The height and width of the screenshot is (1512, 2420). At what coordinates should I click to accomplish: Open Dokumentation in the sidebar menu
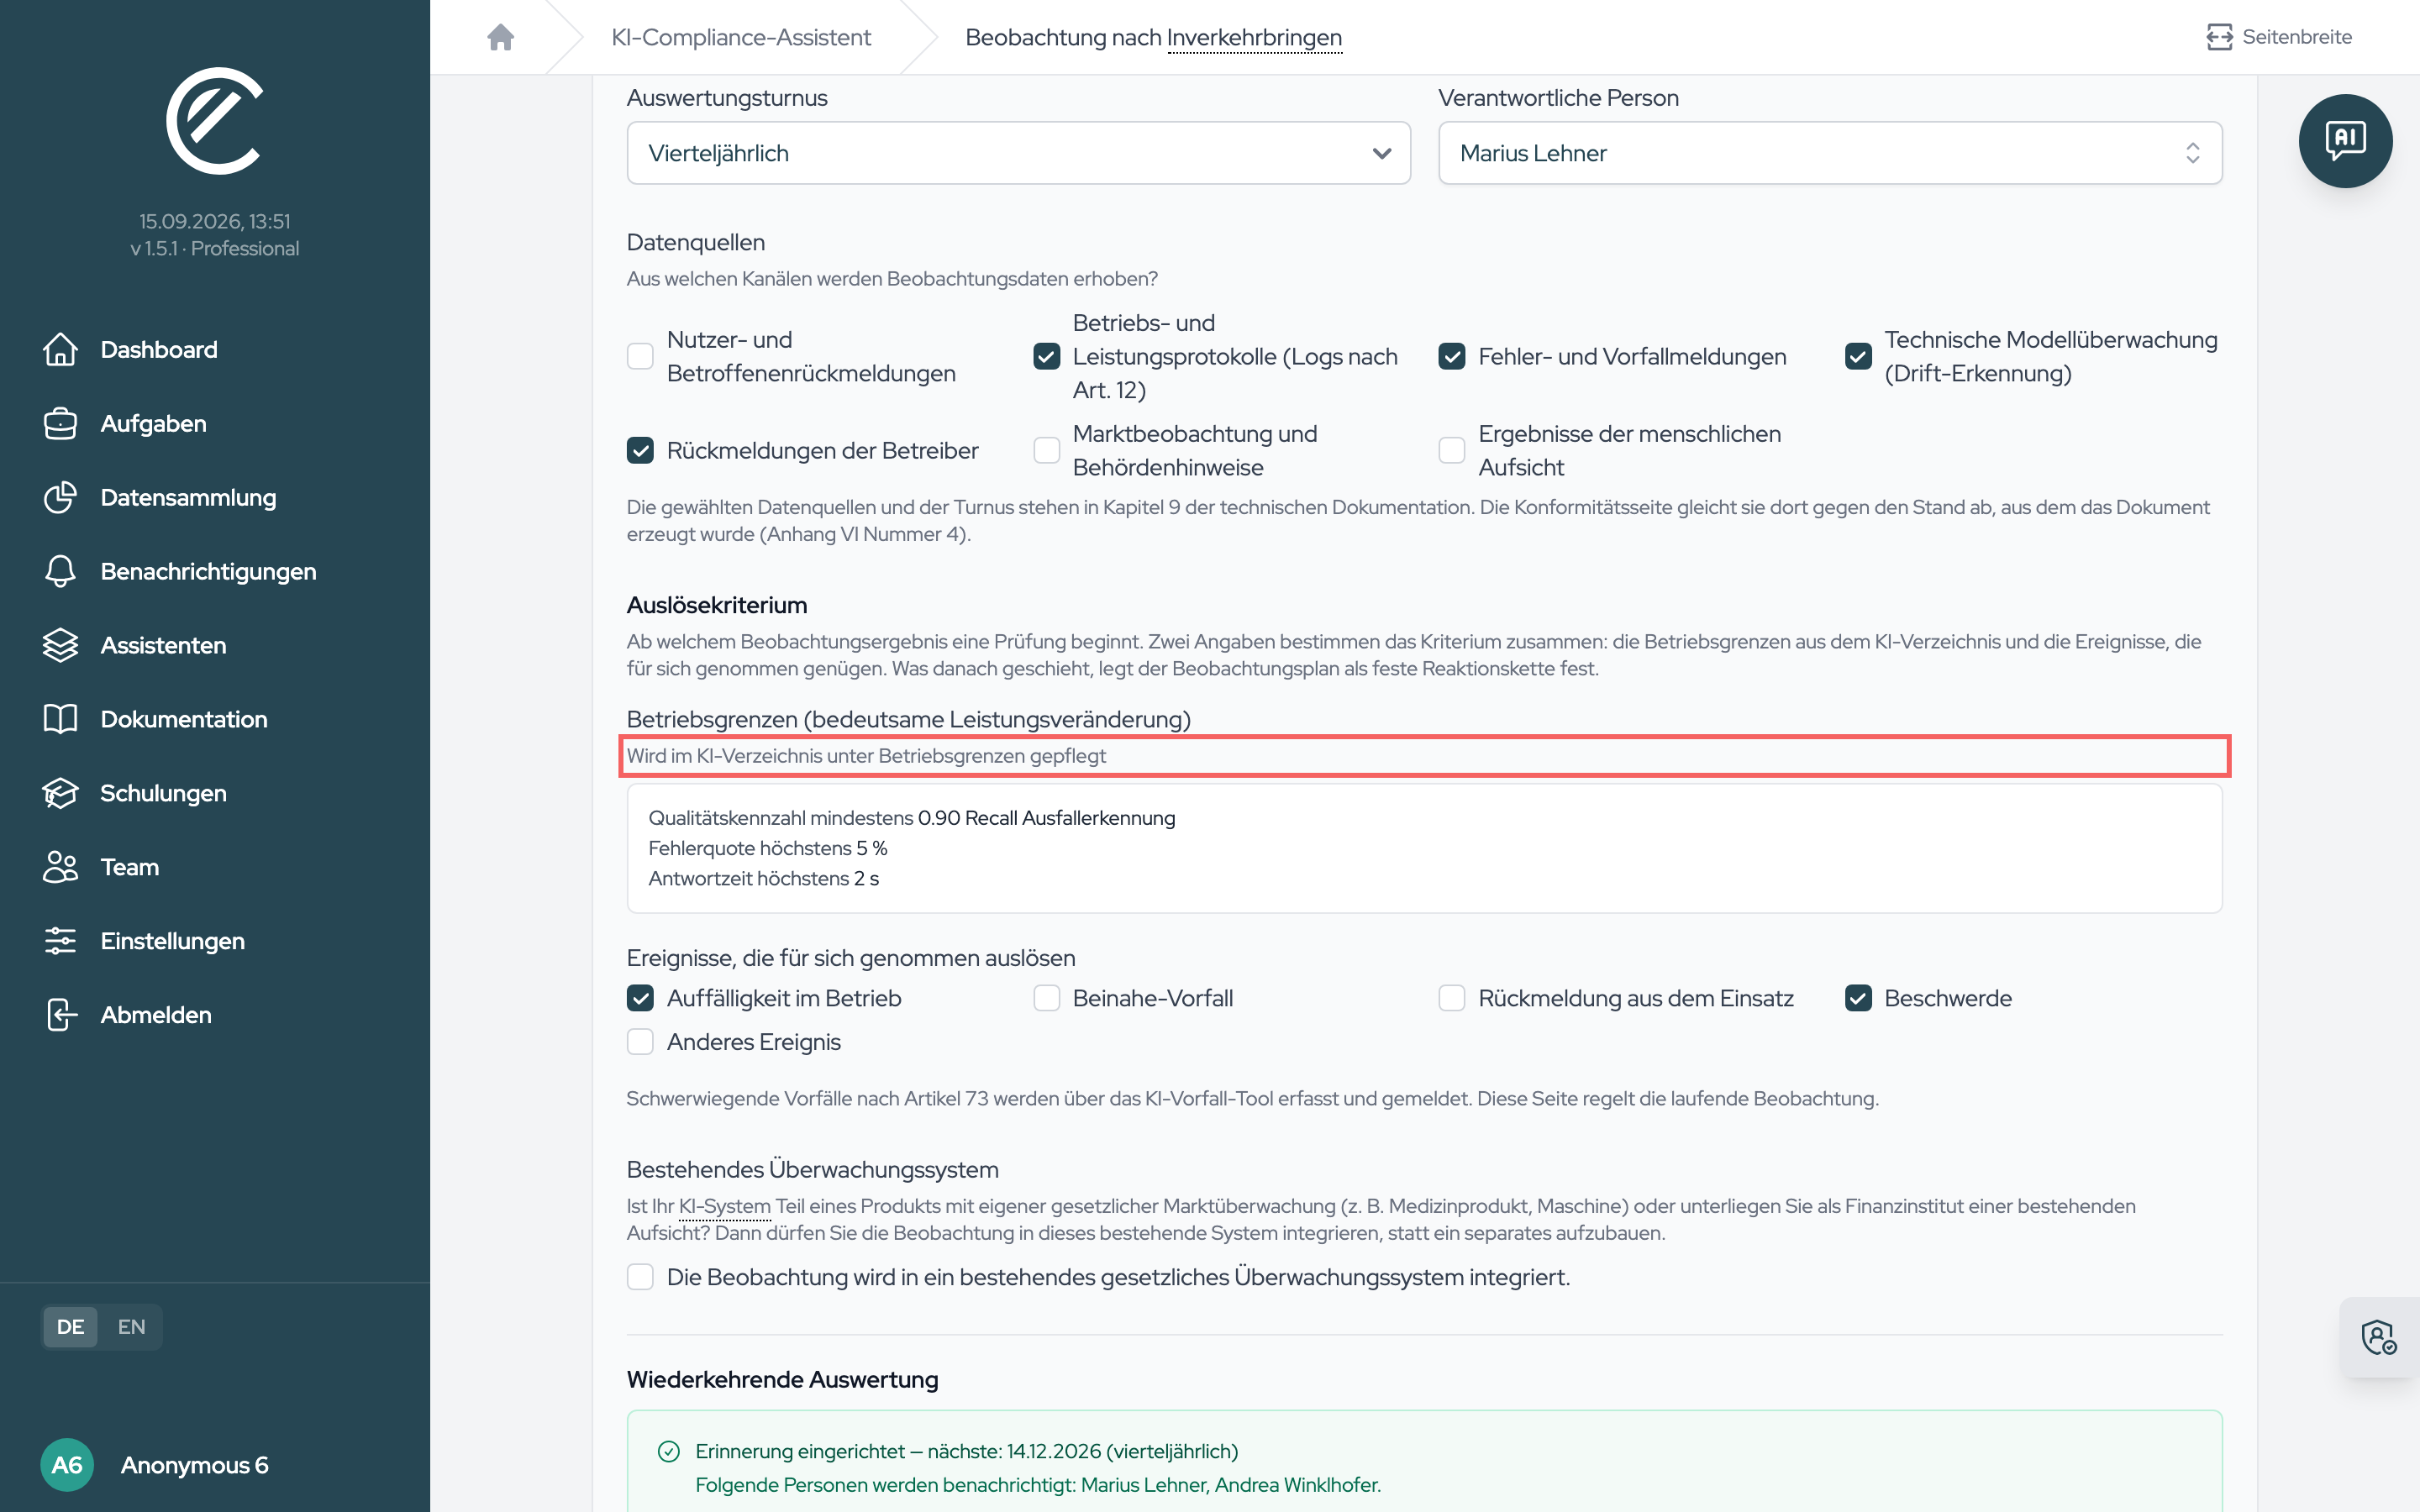[184, 719]
